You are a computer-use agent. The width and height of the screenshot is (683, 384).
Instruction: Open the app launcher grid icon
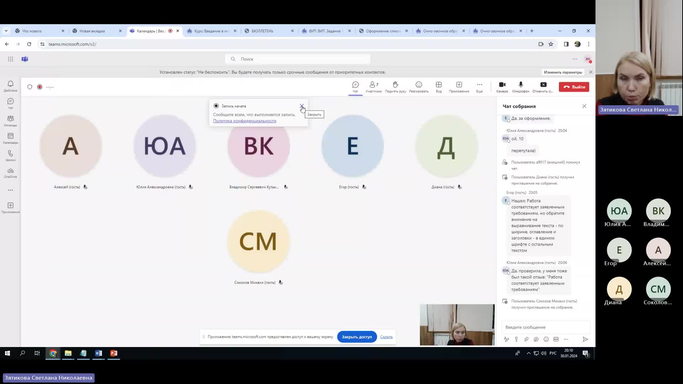[x=10, y=59]
